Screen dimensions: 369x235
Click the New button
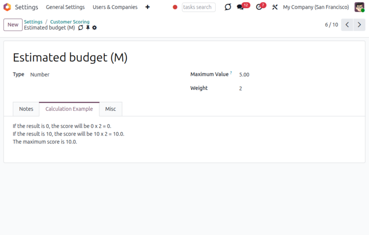click(13, 25)
